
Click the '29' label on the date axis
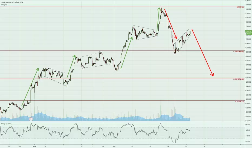[x=103, y=146]
